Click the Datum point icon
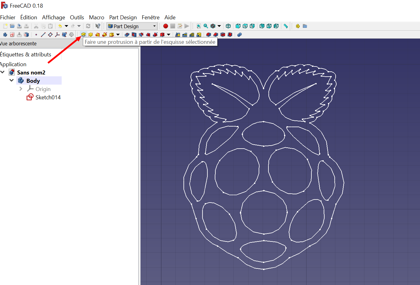 click(x=36, y=35)
